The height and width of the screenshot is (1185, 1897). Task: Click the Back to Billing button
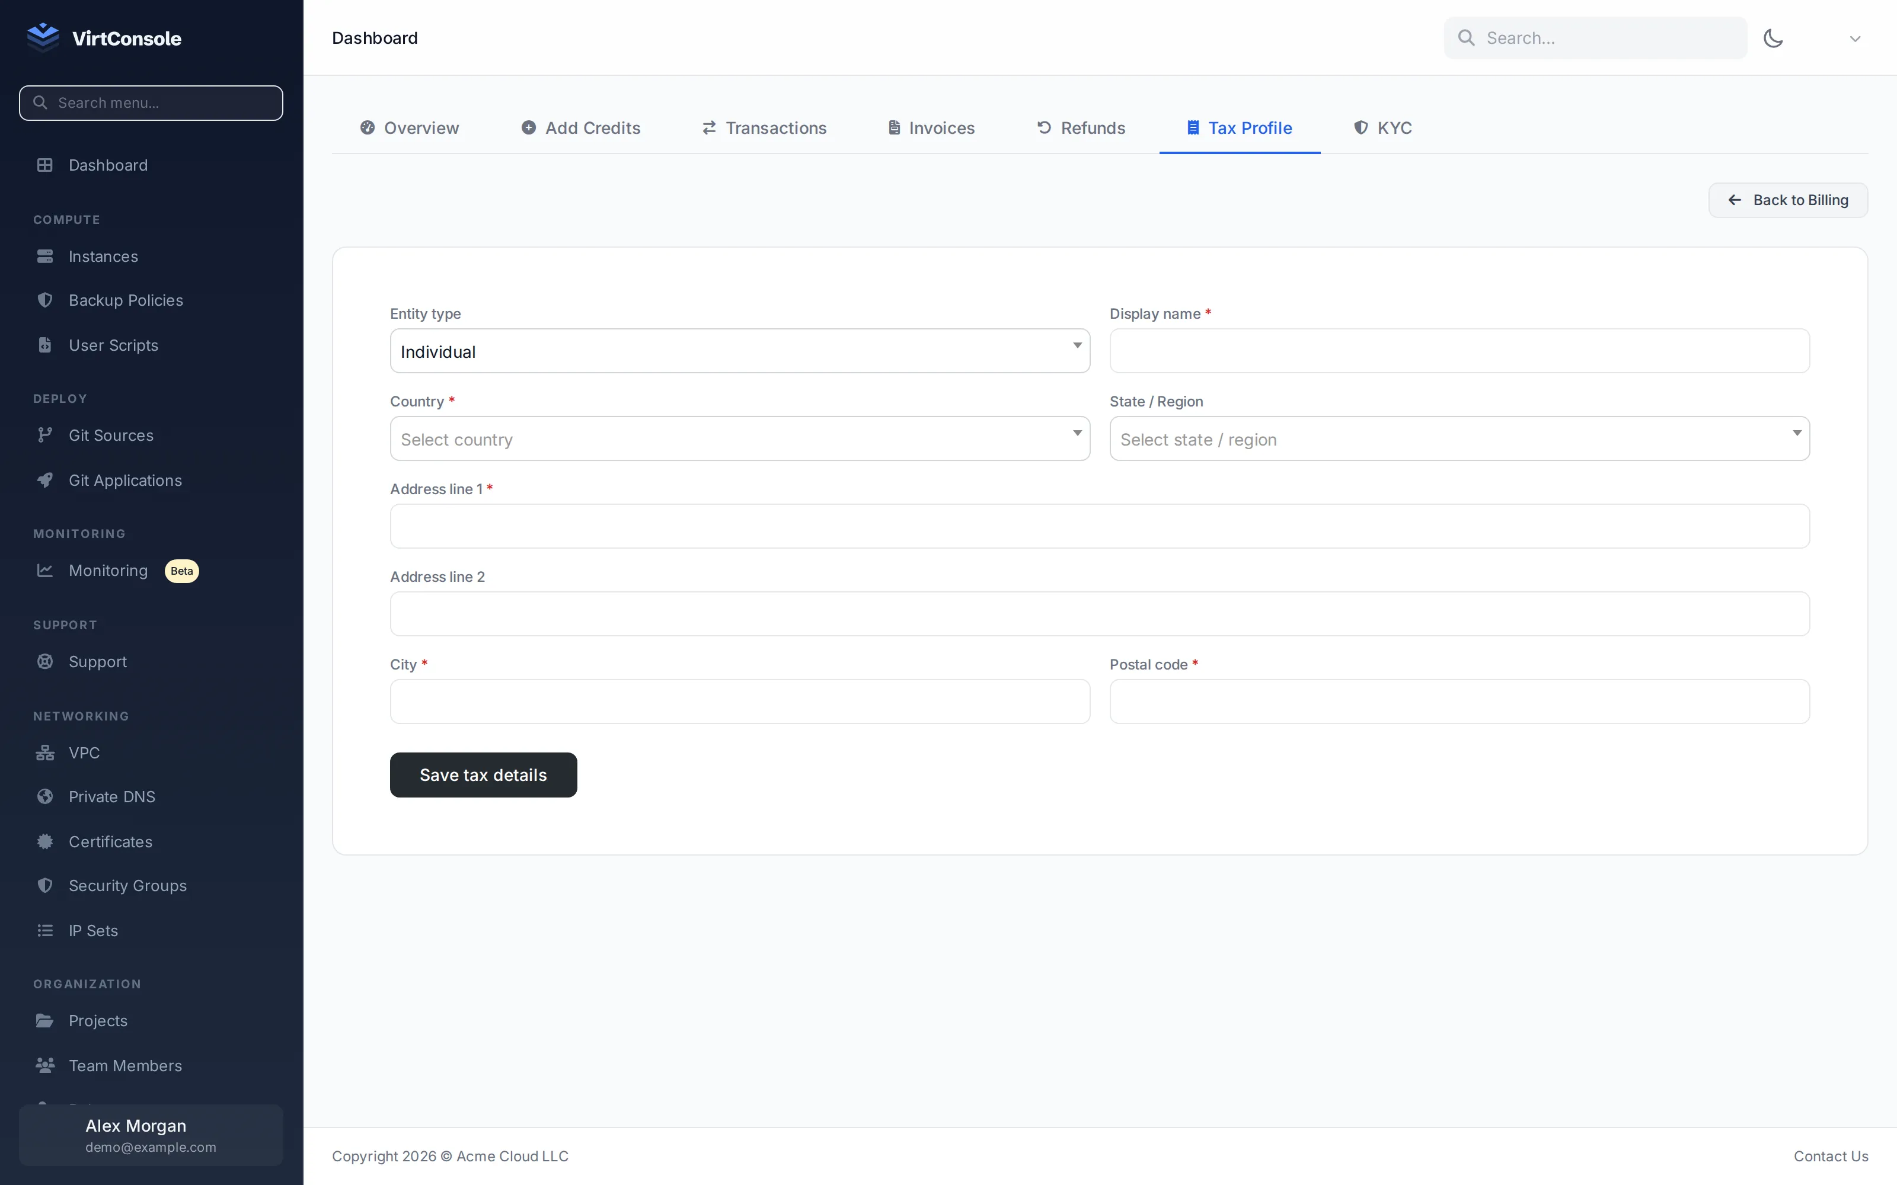[x=1788, y=200]
